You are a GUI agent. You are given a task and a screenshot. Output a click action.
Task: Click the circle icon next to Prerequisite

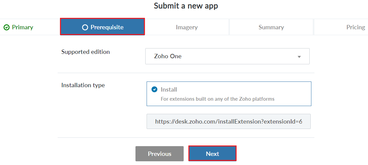(85, 27)
